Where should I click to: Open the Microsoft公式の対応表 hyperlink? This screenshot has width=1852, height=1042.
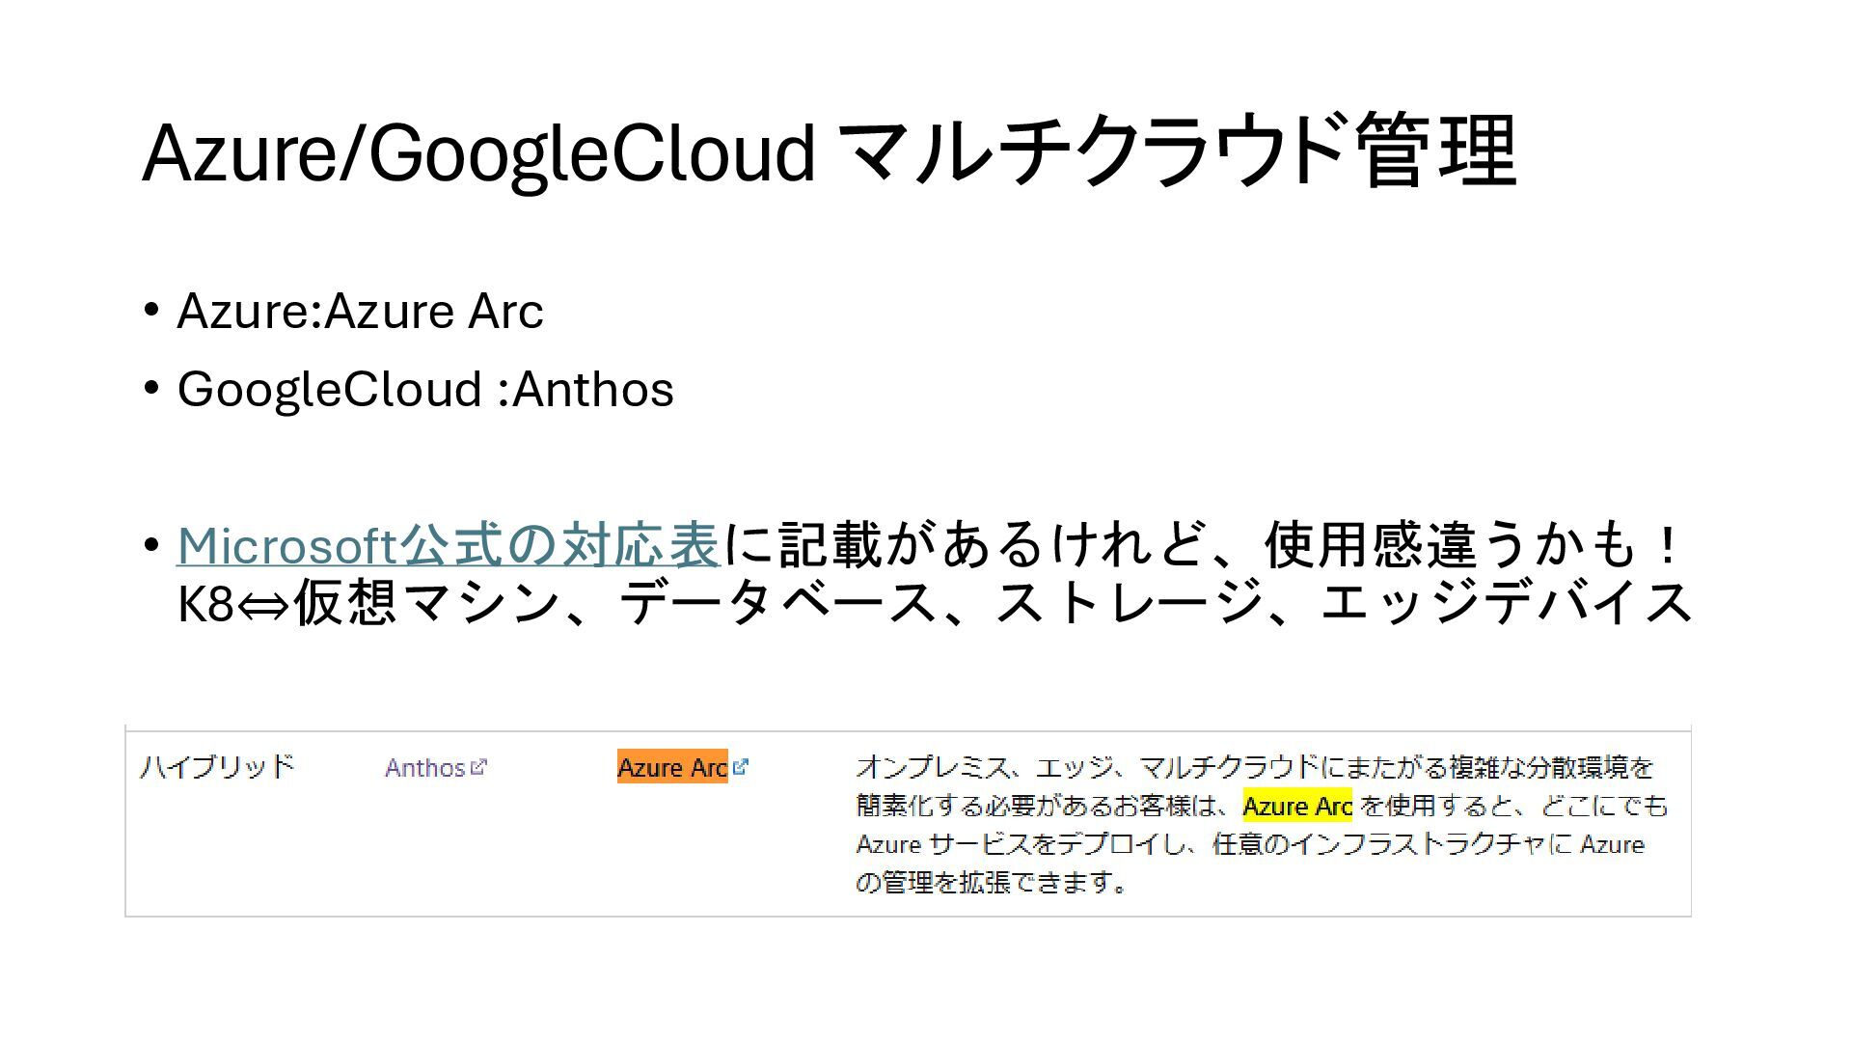click(449, 545)
